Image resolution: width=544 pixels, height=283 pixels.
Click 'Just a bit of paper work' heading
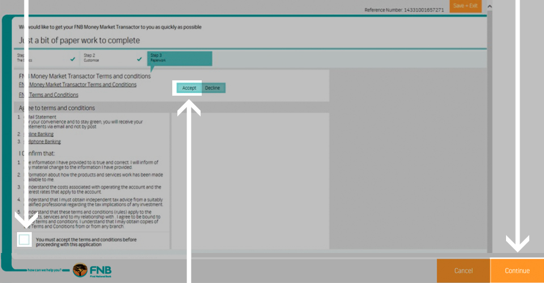pyautogui.click(x=79, y=41)
